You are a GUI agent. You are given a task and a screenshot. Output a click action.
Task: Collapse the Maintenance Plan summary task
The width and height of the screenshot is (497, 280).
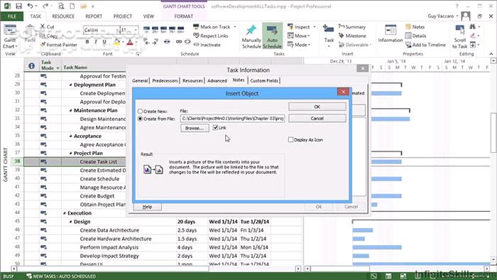(71, 111)
